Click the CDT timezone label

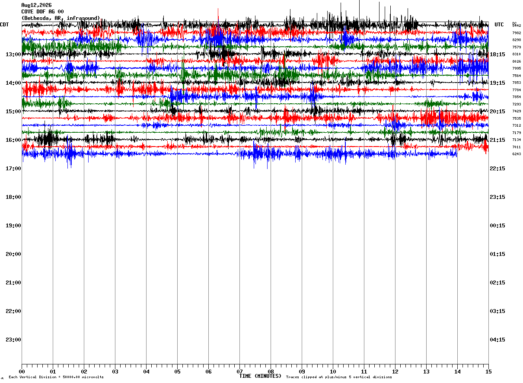coord(5,25)
